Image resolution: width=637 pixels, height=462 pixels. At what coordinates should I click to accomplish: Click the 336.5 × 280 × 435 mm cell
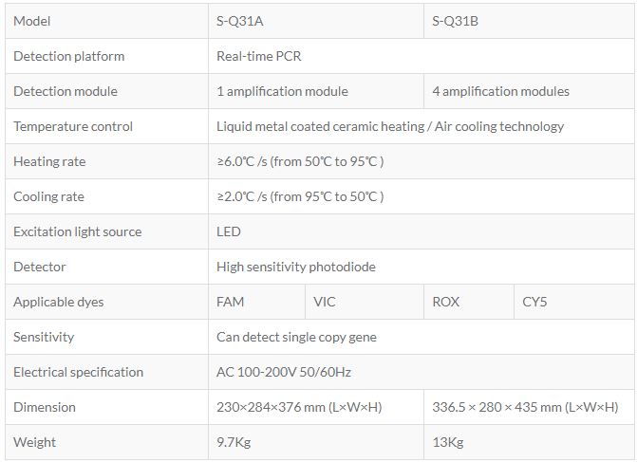pyautogui.click(x=525, y=407)
